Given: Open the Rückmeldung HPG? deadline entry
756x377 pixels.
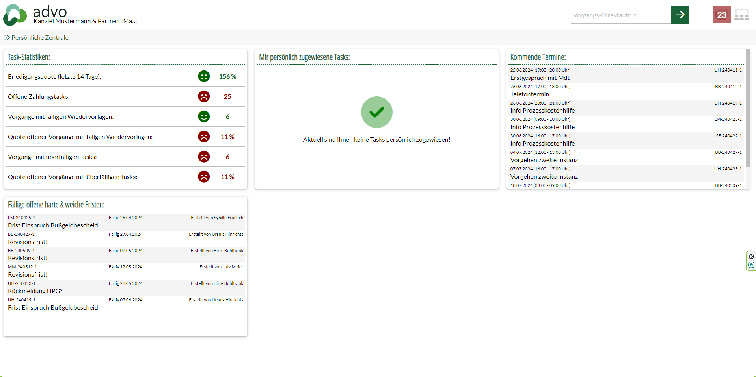Looking at the screenshot, I should click(35, 291).
